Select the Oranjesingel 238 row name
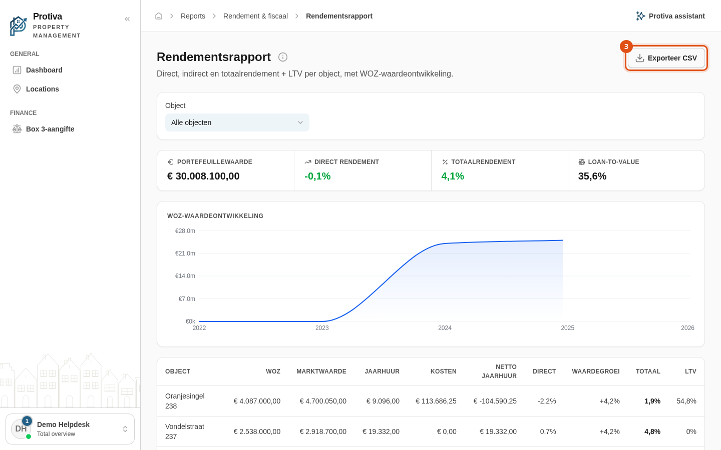This screenshot has height=450, width=721. 185,401
